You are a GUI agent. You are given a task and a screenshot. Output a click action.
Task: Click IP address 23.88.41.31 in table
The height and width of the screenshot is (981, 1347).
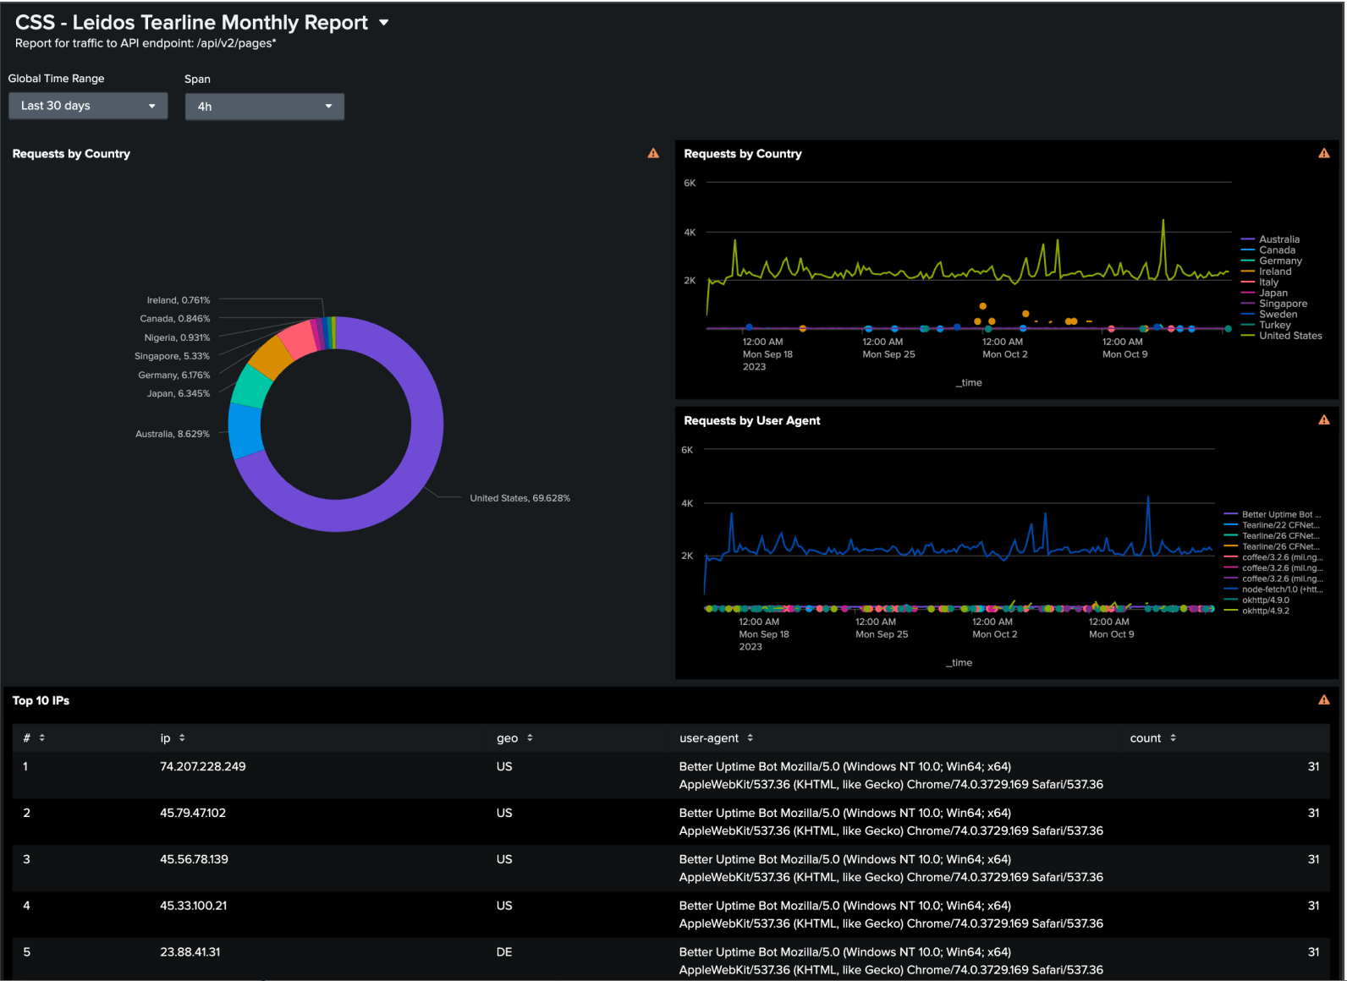tap(190, 952)
